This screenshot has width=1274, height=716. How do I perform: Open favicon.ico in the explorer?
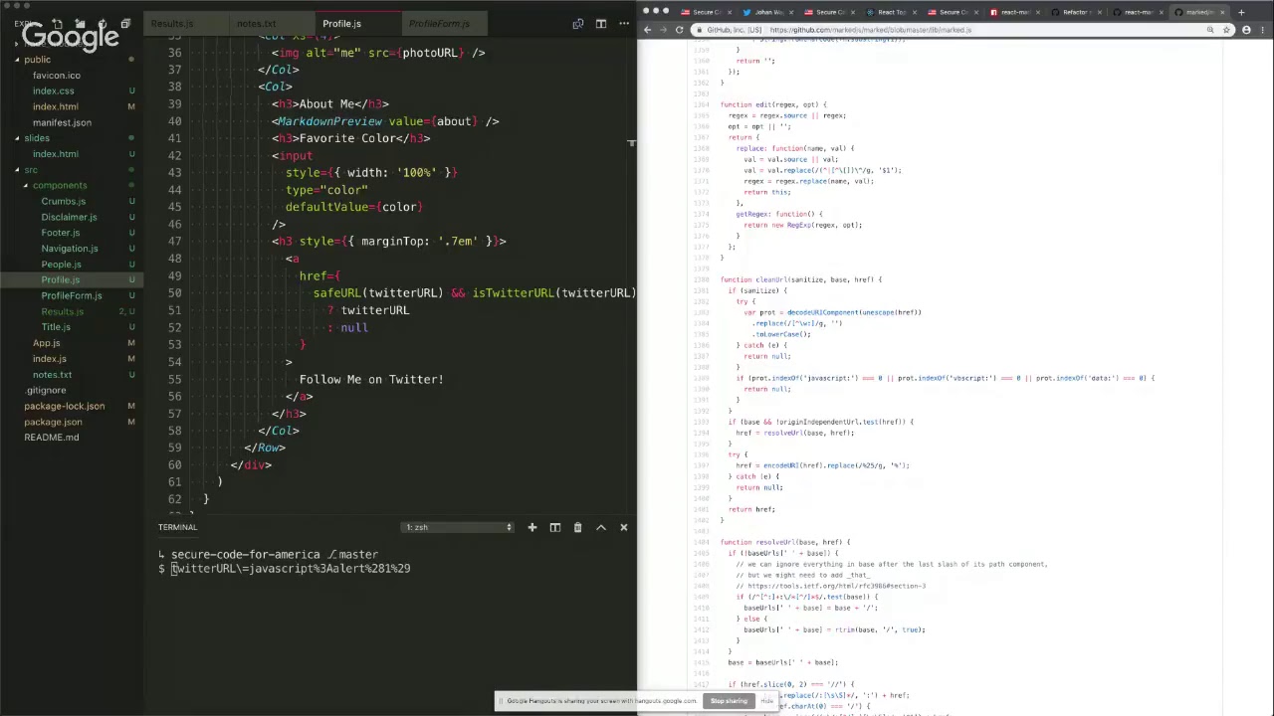pyautogui.click(x=56, y=76)
